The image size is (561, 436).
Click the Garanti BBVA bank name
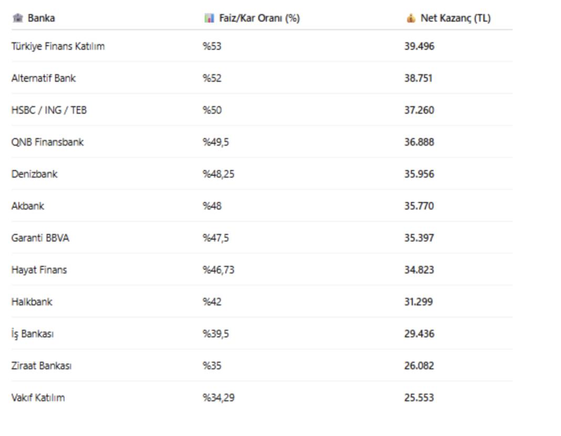[x=40, y=238]
